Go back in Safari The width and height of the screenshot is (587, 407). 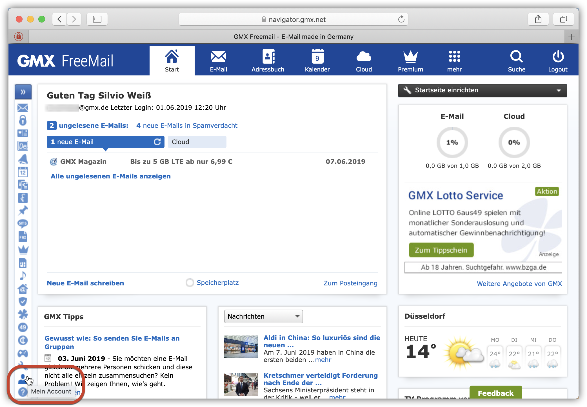click(60, 19)
